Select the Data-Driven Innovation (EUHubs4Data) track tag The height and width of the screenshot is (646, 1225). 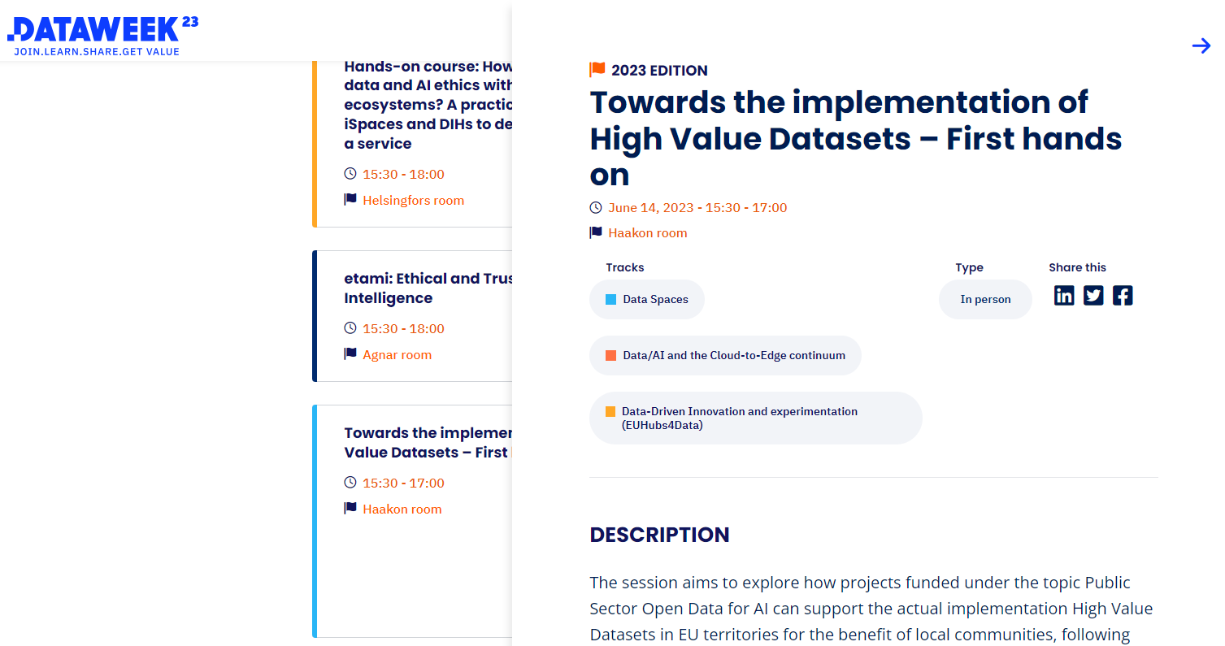pos(756,418)
